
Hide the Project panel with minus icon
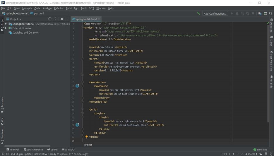(67, 19)
